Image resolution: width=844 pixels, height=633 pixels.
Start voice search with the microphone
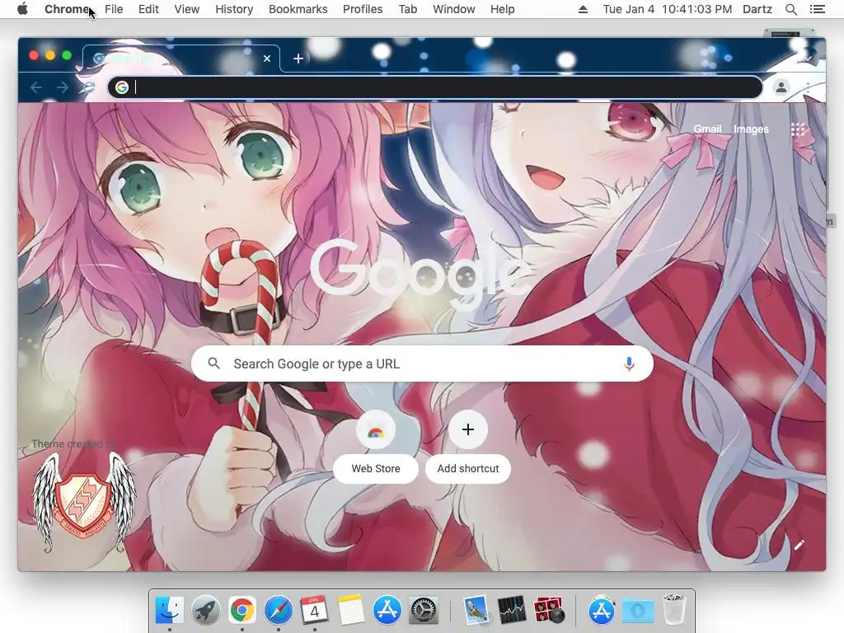[x=629, y=363]
